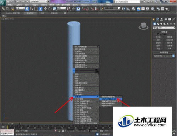The image size is (177, 136).
Task: Open the Convert To submenu item
Action: pyautogui.click(x=86, y=97)
